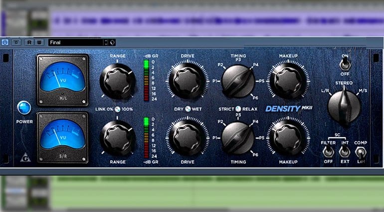Toggle the plugin bypass power icon in header
The height and width of the screenshot is (212, 384).
tap(5, 42)
